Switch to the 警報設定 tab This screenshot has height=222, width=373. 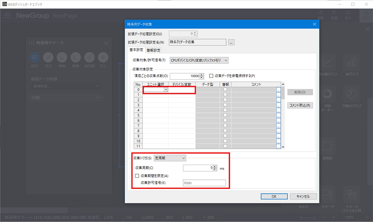click(x=153, y=50)
